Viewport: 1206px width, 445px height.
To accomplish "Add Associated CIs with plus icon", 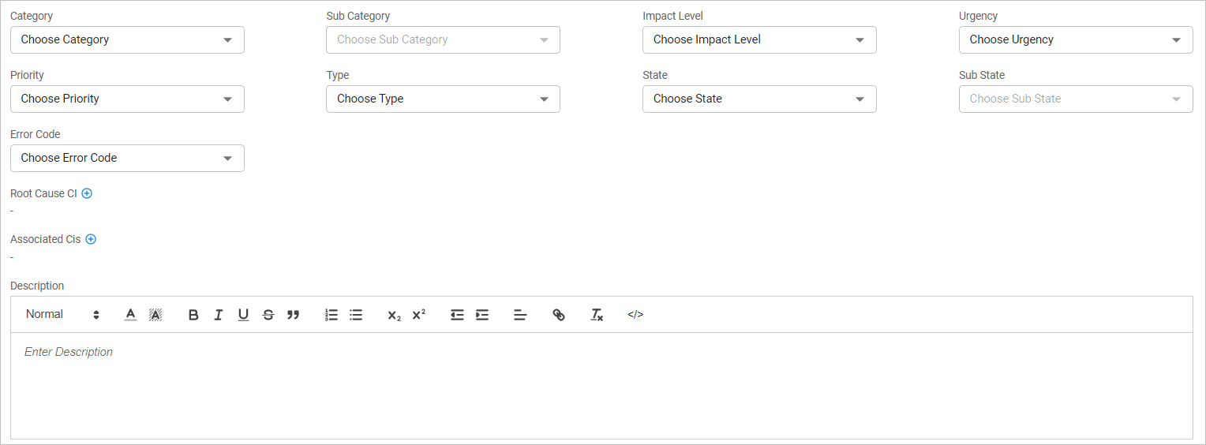I will click(x=91, y=239).
